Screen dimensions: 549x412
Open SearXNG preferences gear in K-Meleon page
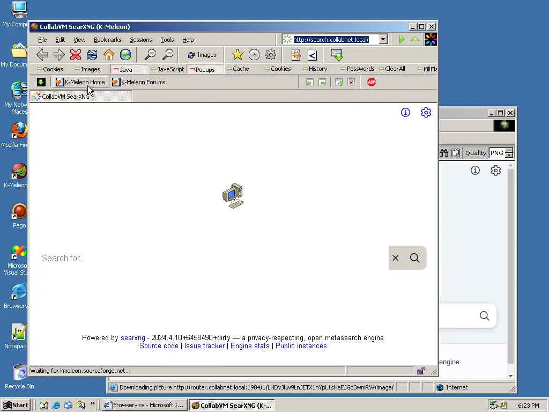point(426,113)
